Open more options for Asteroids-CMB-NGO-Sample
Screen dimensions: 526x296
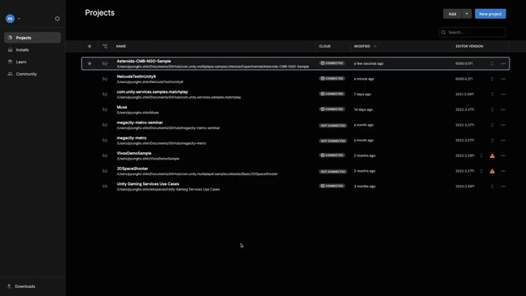coord(503,63)
